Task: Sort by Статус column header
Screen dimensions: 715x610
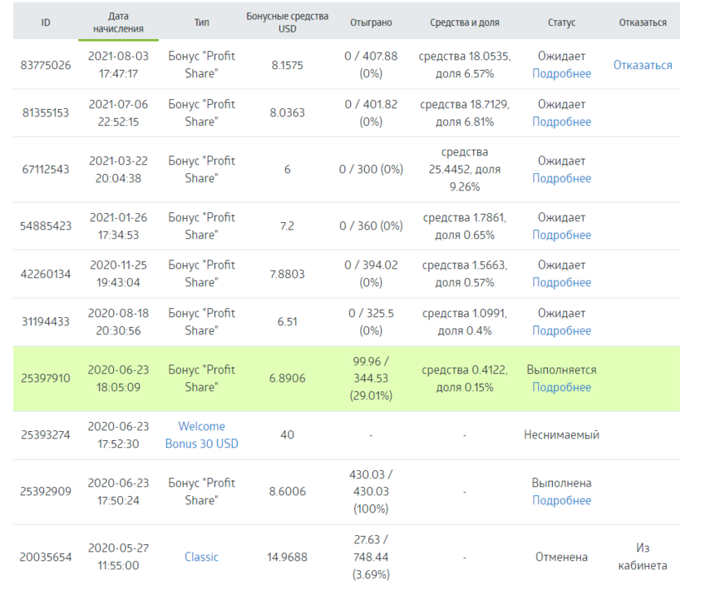Action: click(x=561, y=22)
